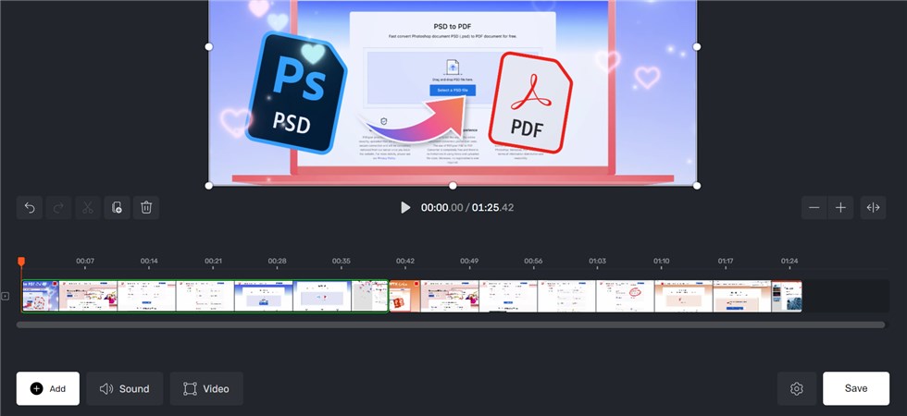Duplicate the selected clip
This screenshot has width=907, height=416.
click(x=117, y=208)
